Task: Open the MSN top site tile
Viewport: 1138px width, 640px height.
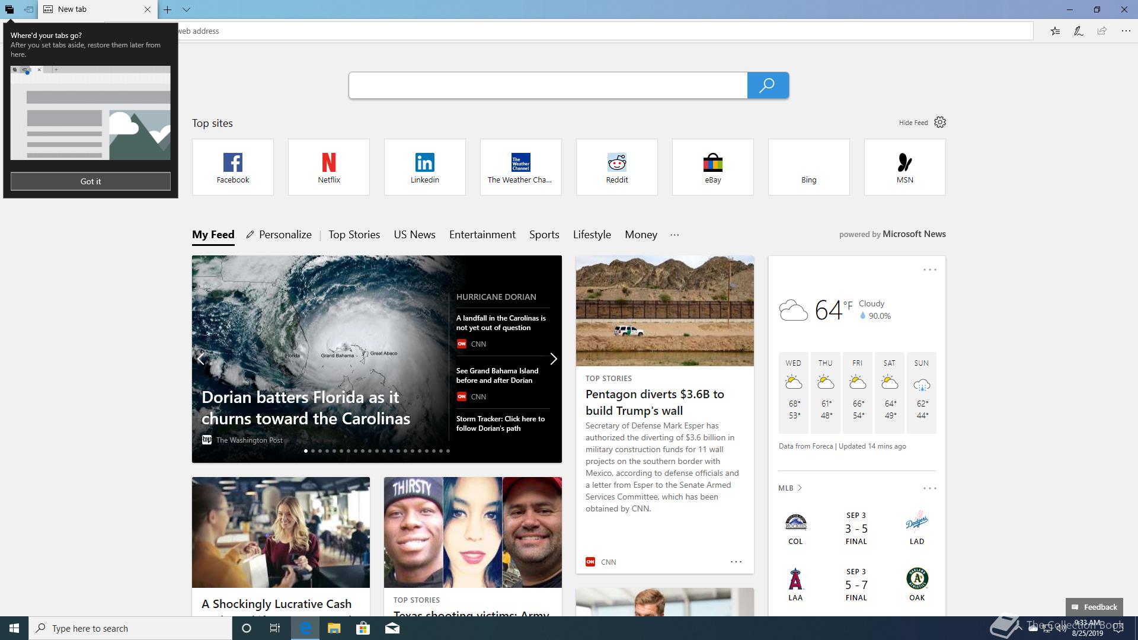Action: click(x=905, y=167)
